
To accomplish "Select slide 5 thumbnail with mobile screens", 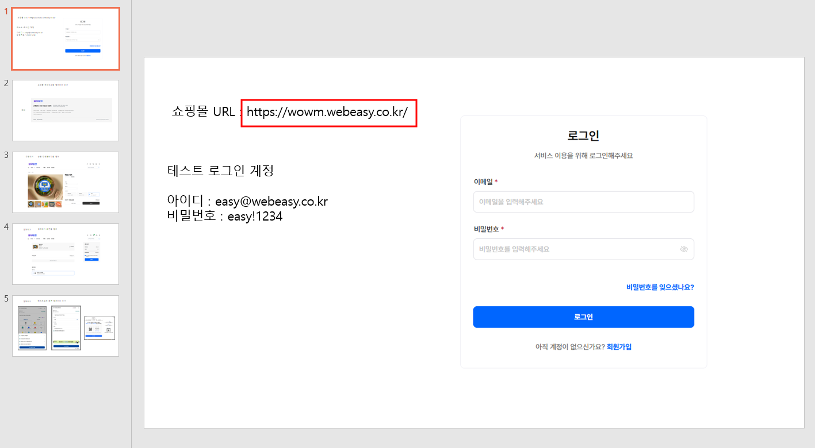I will tap(66, 326).
